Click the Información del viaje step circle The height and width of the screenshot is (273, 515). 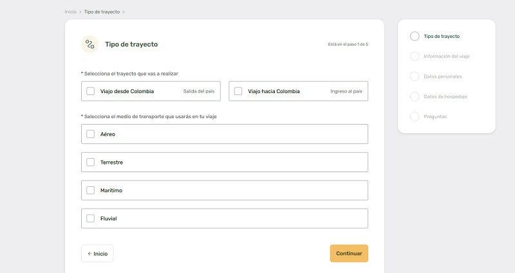click(415, 56)
